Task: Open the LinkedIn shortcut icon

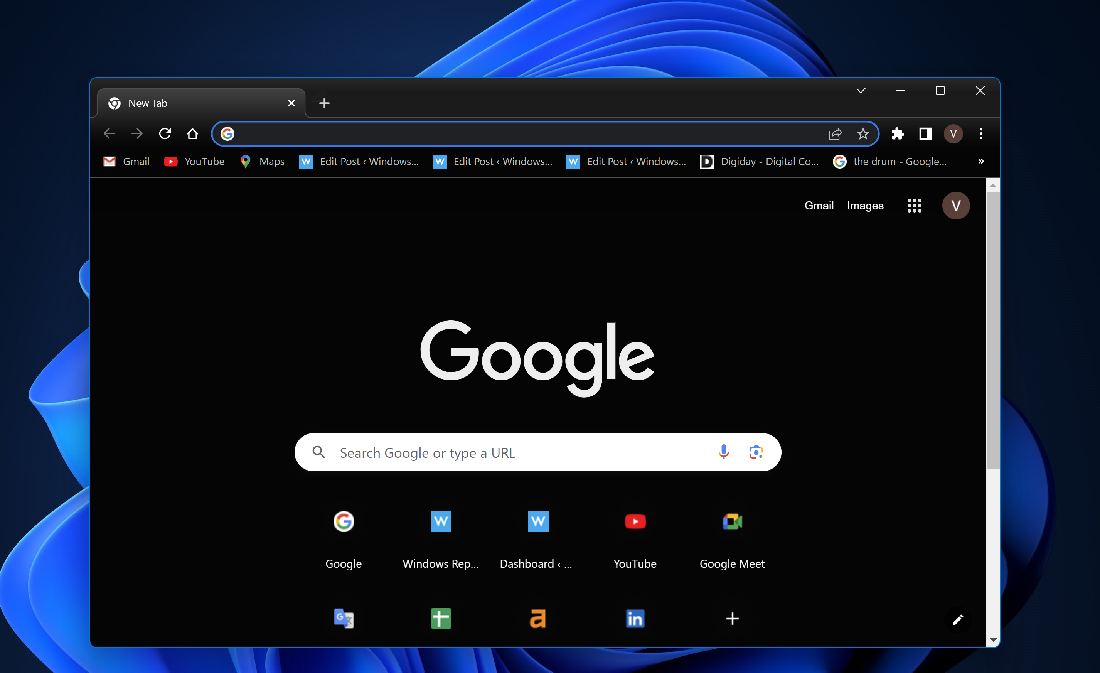Action: click(635, 619)
